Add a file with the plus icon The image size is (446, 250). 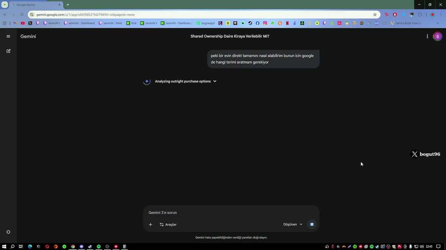point(151,224)
